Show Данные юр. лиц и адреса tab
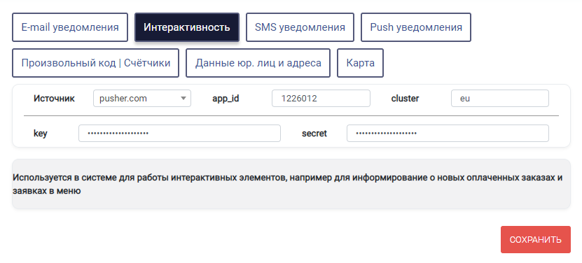582x263 pixels. [x=258, y=63]
